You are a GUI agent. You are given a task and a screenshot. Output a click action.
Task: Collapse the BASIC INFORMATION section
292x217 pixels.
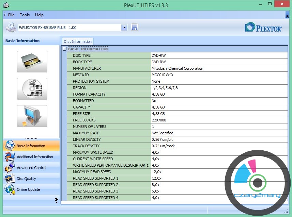pos(64,49)
